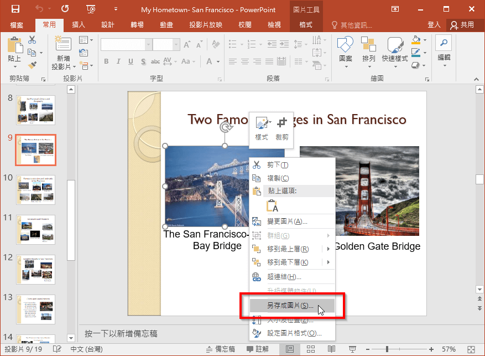Click Fit slide to window icon
485x356 pixels.
tap(470, 349)
